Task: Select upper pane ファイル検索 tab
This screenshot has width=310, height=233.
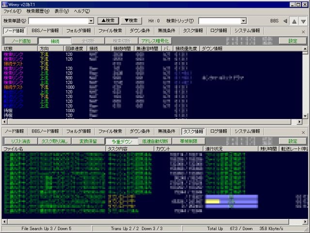Action: 110,31
